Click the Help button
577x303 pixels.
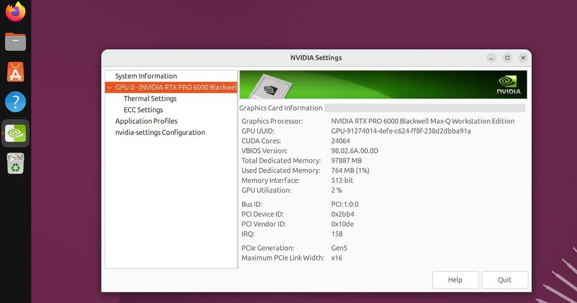tap(455, 280)
